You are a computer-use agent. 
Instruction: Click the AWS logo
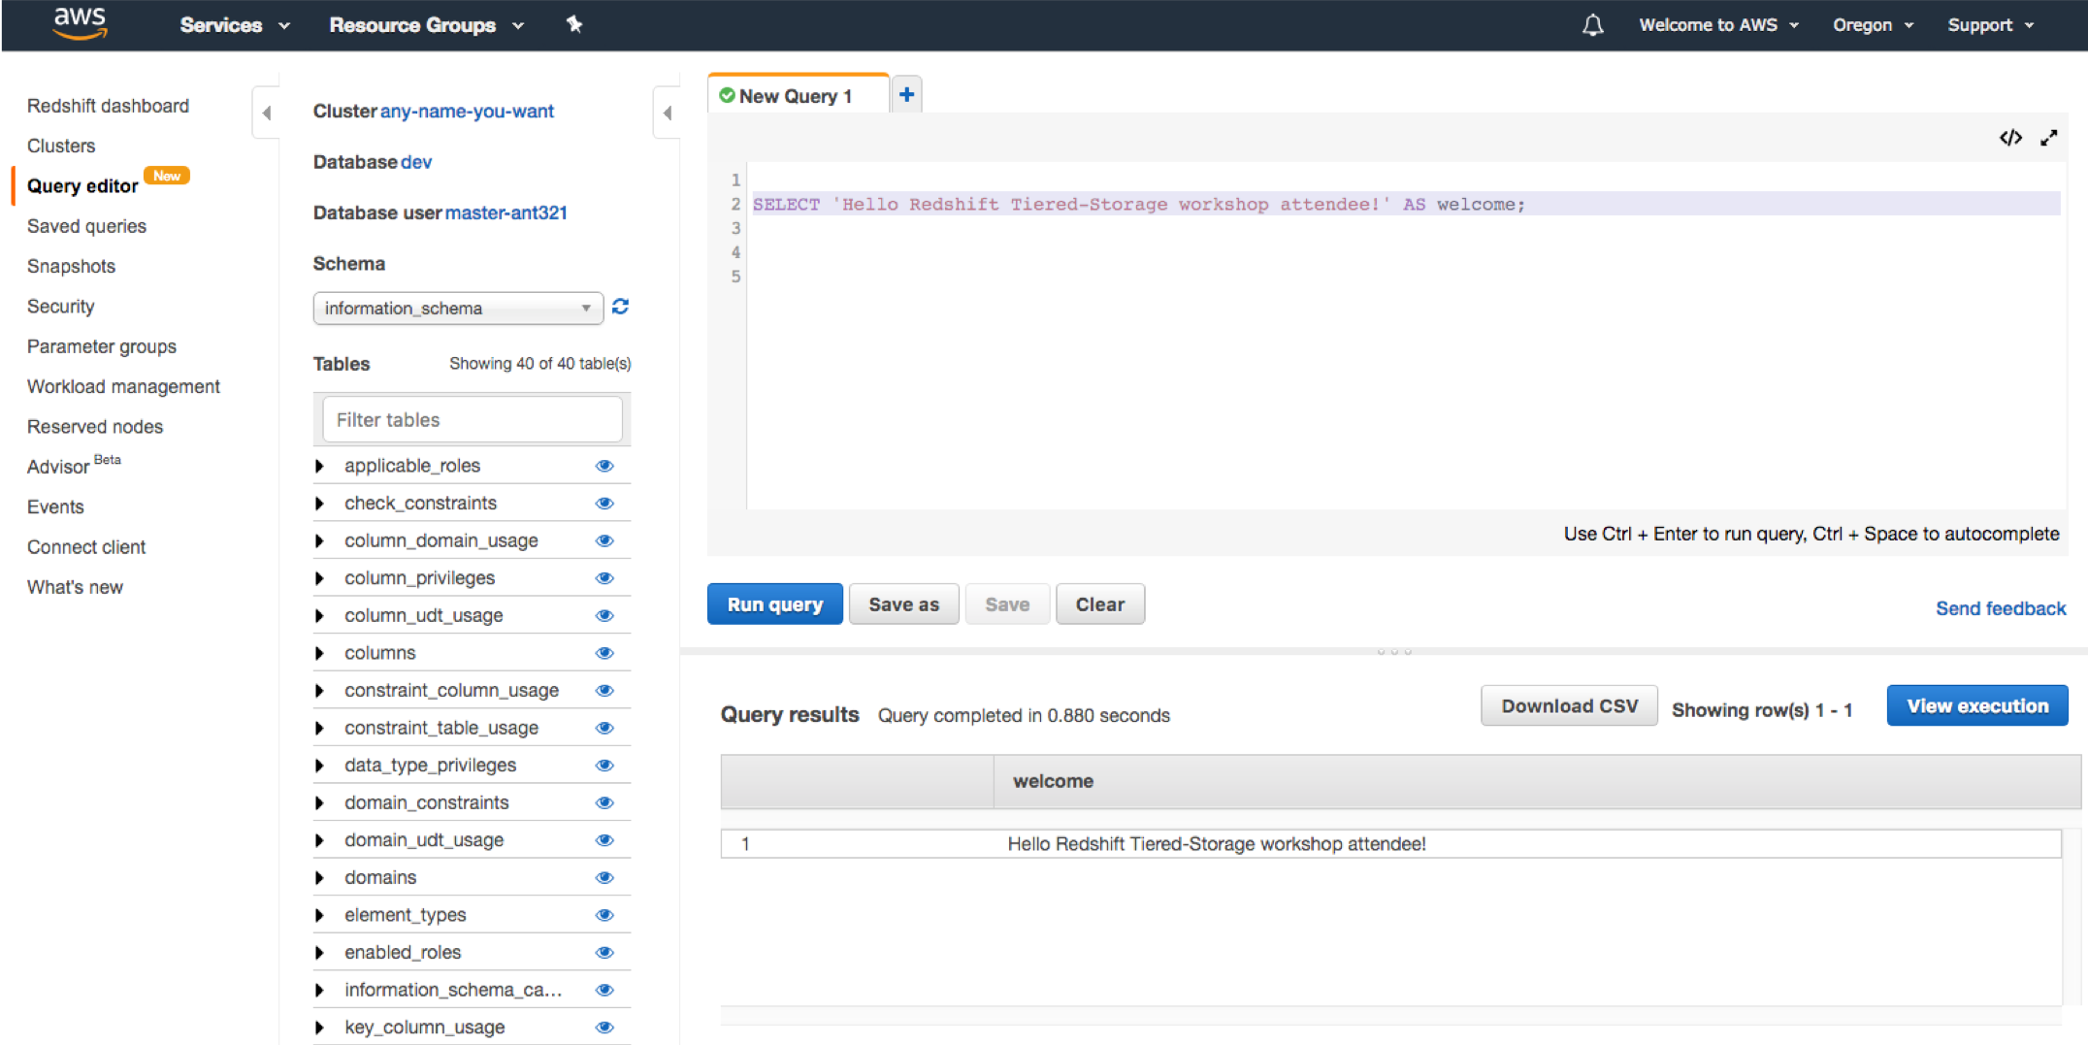[81, 23]
